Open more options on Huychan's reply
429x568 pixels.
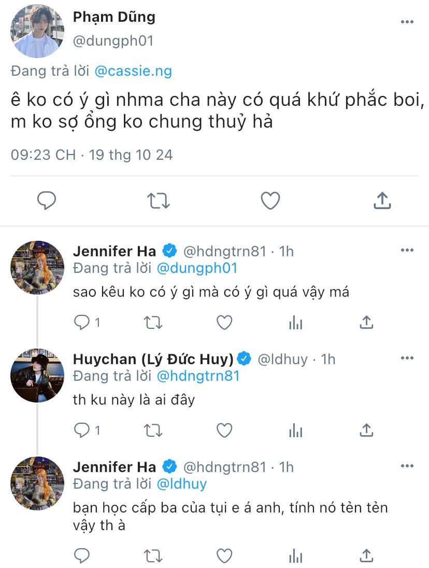point(407,358)
